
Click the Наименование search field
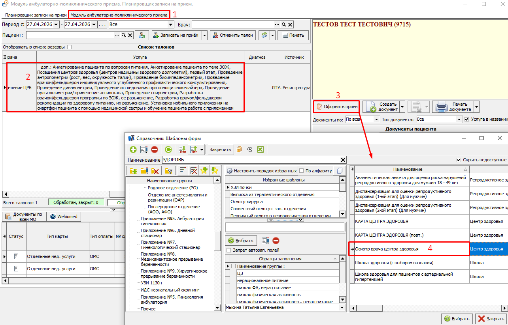(x=253, y=160)
